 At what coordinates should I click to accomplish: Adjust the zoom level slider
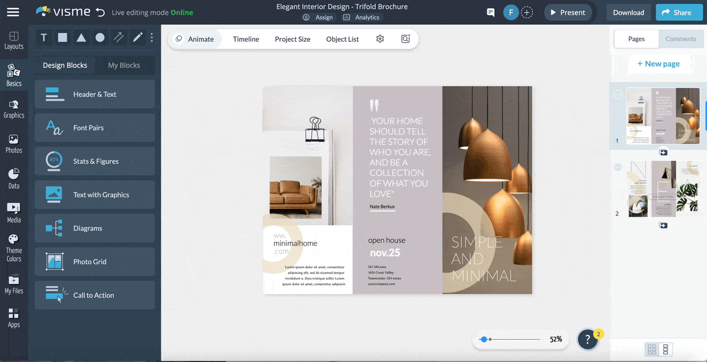[x=484, y=339]
